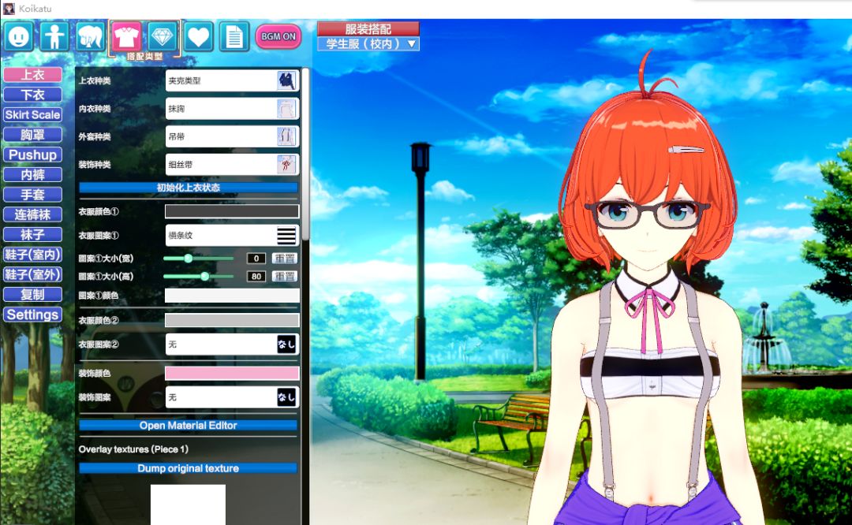The image size is (852, 525).
Task: Open the document save/load icon
Action: [234, 36]
